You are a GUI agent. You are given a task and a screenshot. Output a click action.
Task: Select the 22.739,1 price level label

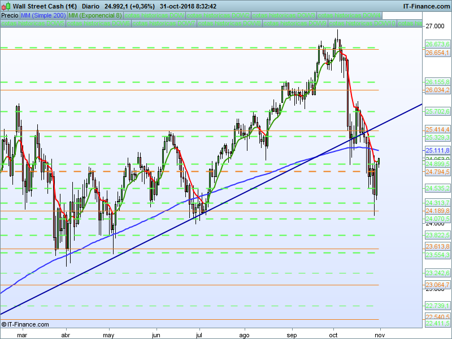pos(437,306)
